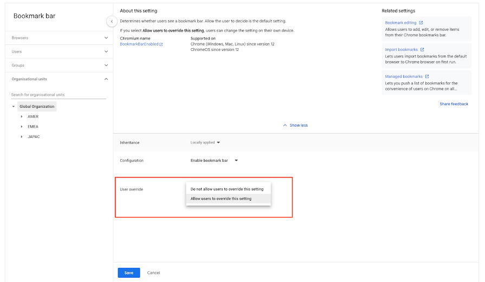The height and width of the screenshot is (282, 485).
Task: Click the Related settings heading
Action: 398,10
